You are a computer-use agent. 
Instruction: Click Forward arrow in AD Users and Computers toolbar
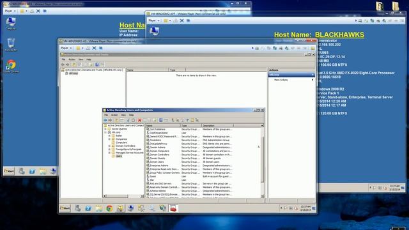coord(110,120)
